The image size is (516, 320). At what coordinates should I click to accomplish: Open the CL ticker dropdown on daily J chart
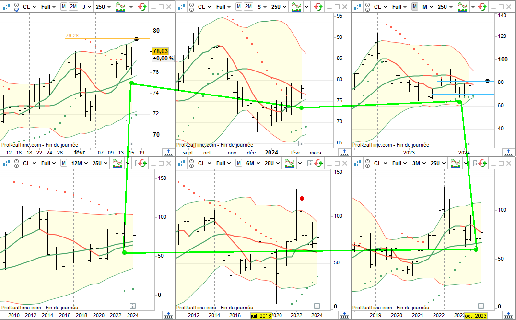(30, 7)
